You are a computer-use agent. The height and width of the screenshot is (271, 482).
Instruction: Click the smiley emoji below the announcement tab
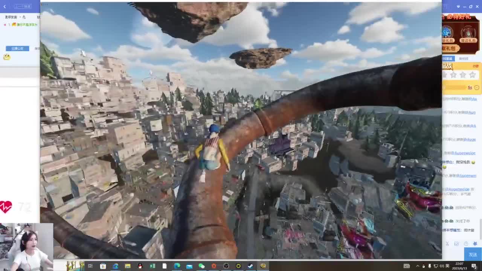tap(6, 57)
